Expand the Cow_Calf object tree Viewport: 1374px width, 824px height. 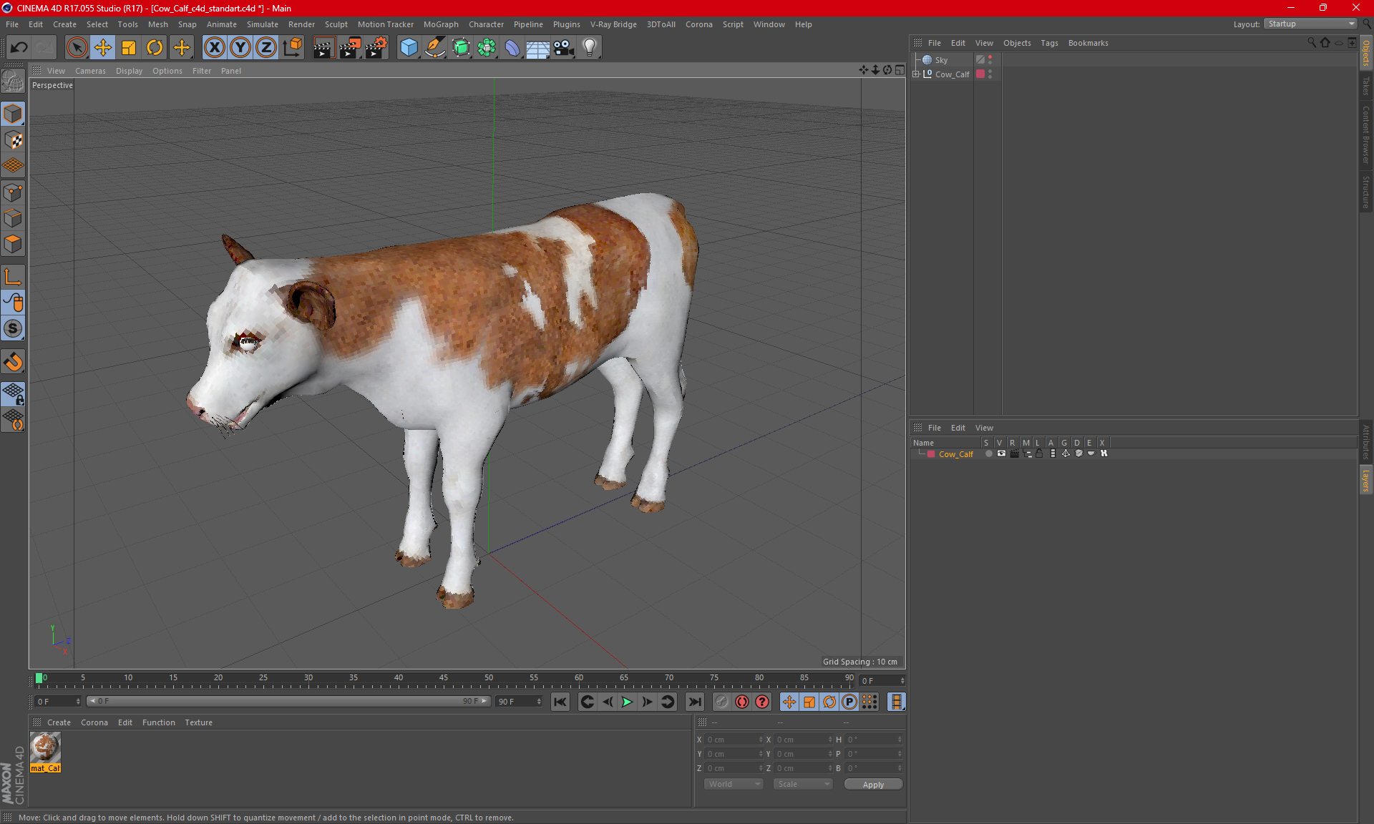[x=916, y=74]
